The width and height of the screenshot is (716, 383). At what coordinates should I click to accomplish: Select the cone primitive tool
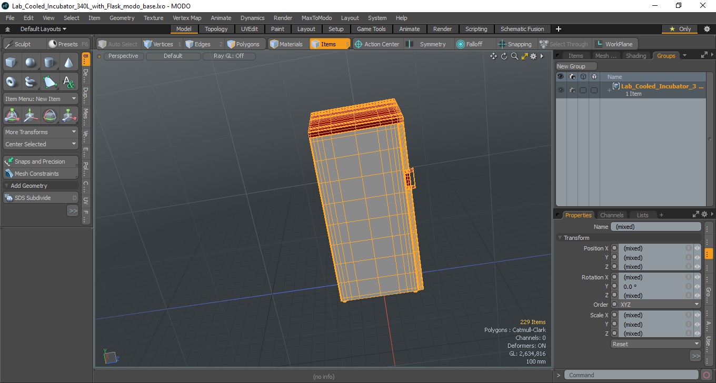[69, 63]
